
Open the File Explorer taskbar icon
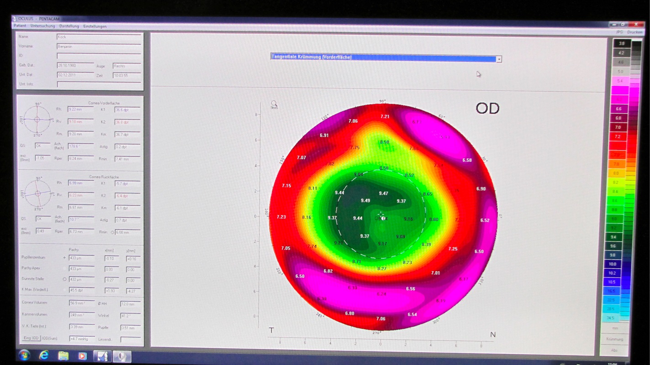click(x=63, y=355)
